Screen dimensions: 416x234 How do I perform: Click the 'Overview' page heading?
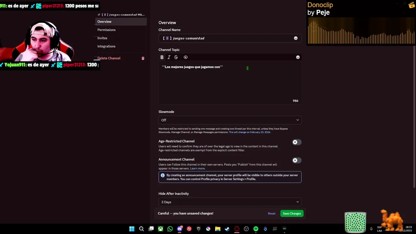pos(167,23)
